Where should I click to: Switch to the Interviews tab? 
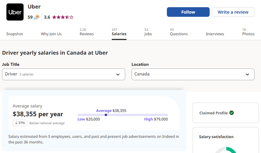click(x=215, y=34)
